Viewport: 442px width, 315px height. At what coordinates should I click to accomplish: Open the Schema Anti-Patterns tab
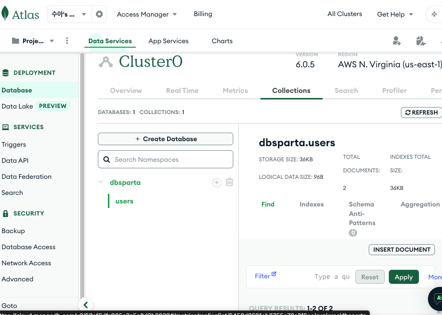tap(362, 214)
